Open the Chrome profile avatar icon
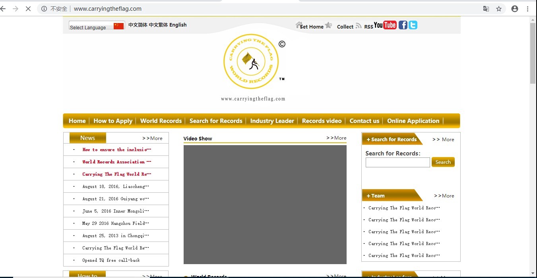This screenshot has height=278, width=537. pyautogui.click(x=515, y=9)
